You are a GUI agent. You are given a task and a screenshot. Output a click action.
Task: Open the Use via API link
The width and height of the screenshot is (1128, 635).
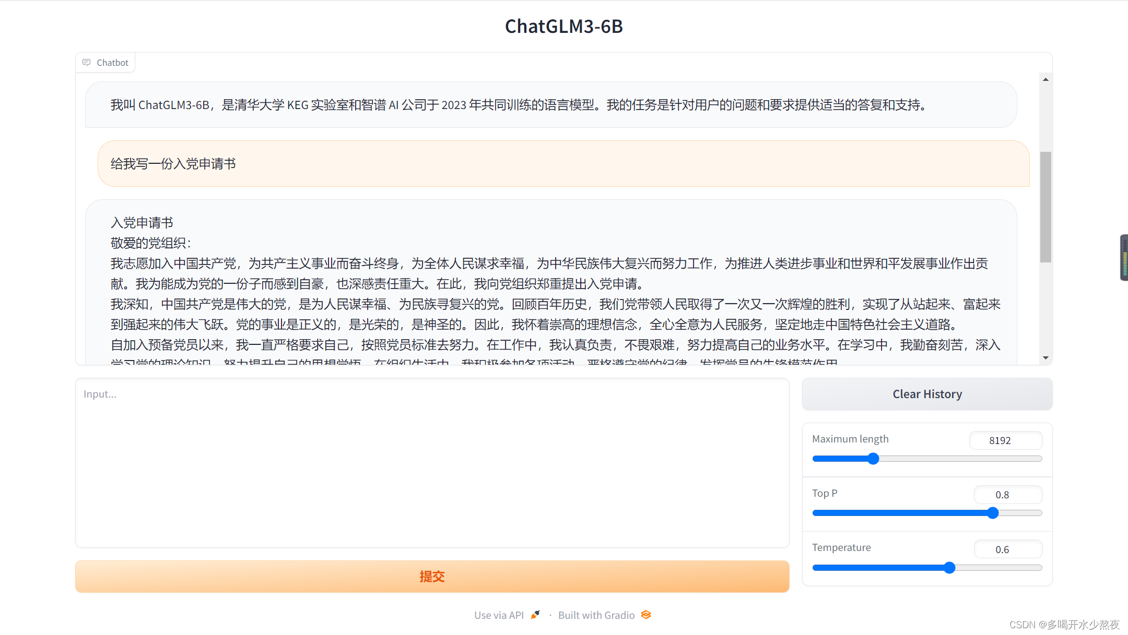(507, 615)
